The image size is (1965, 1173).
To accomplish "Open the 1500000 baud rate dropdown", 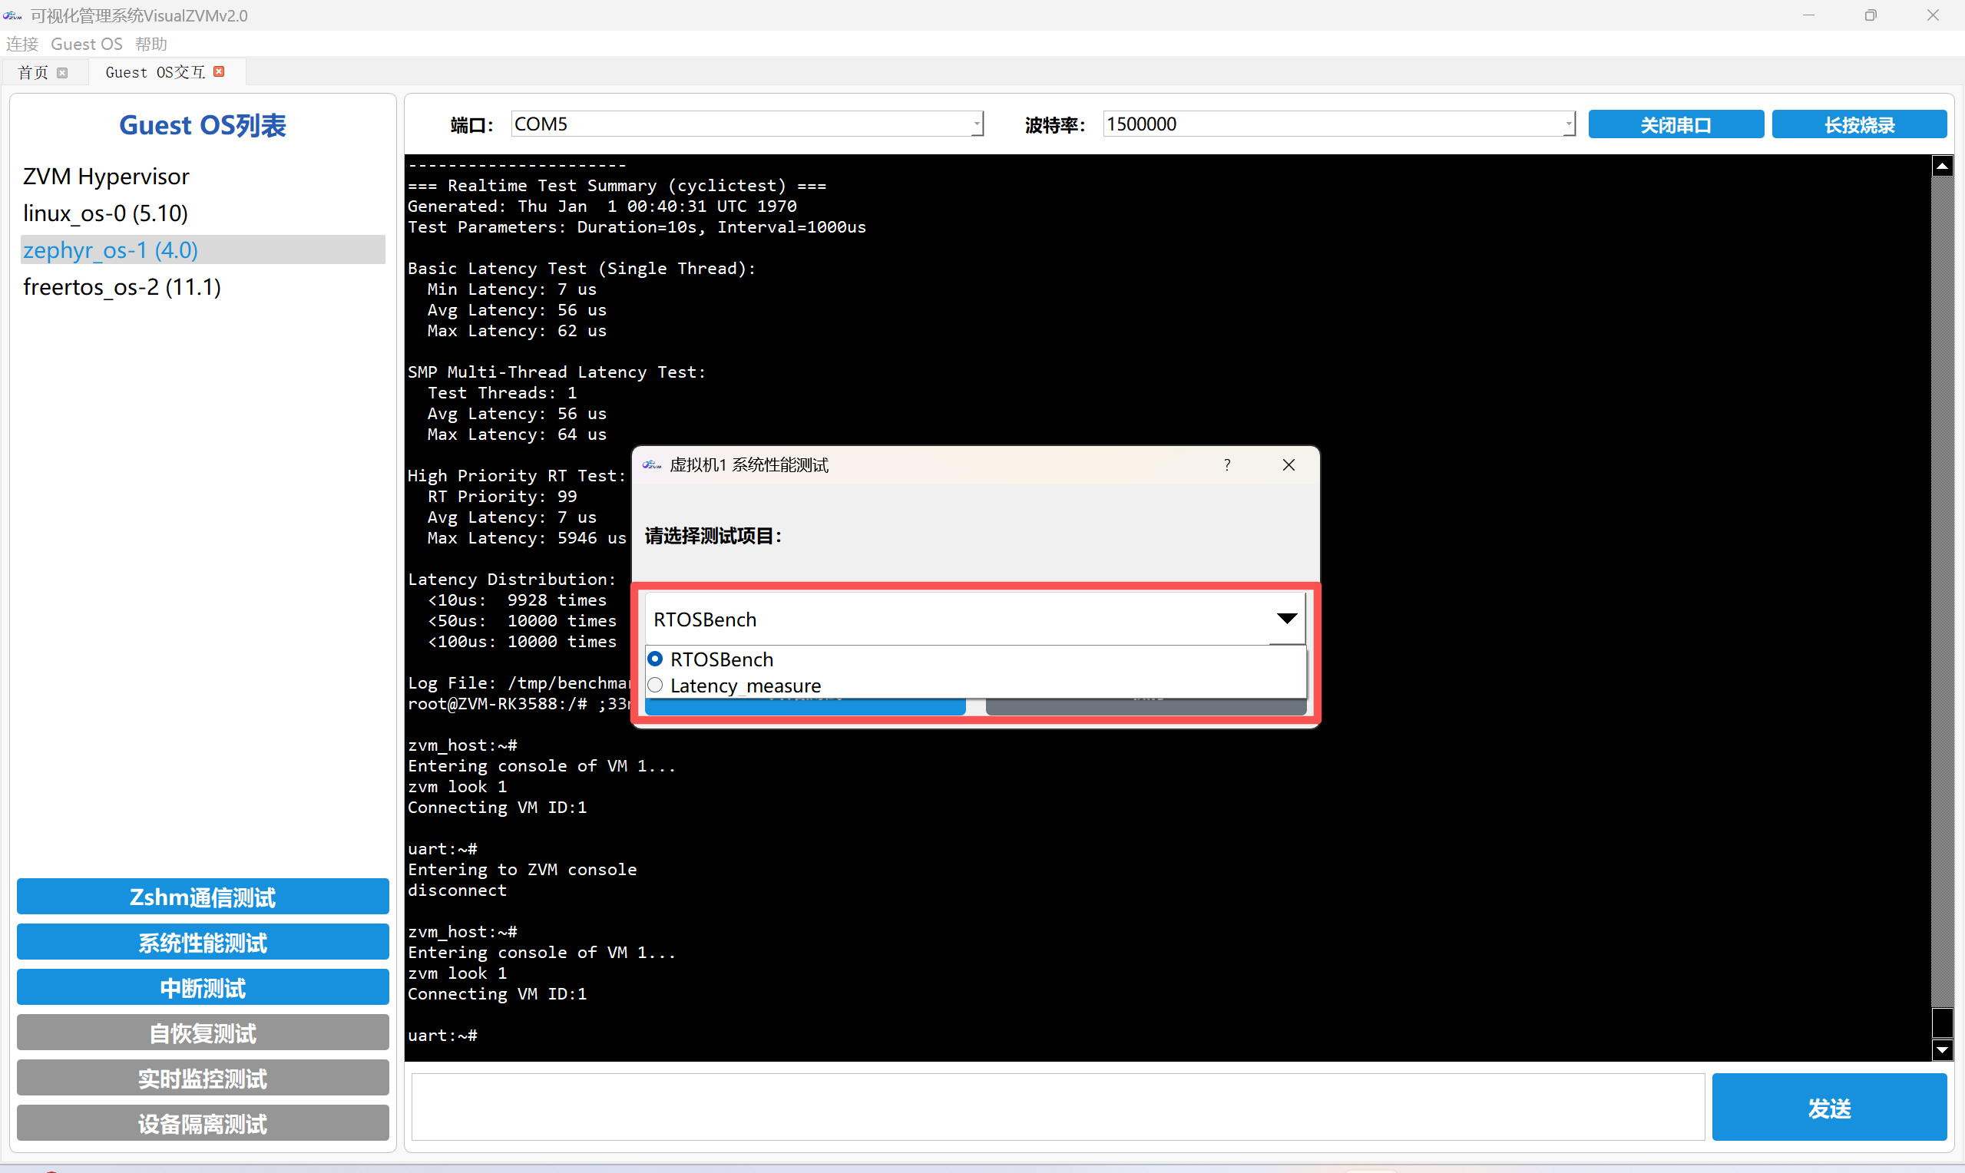I will pyautogui.click(x=1567, y=124).
